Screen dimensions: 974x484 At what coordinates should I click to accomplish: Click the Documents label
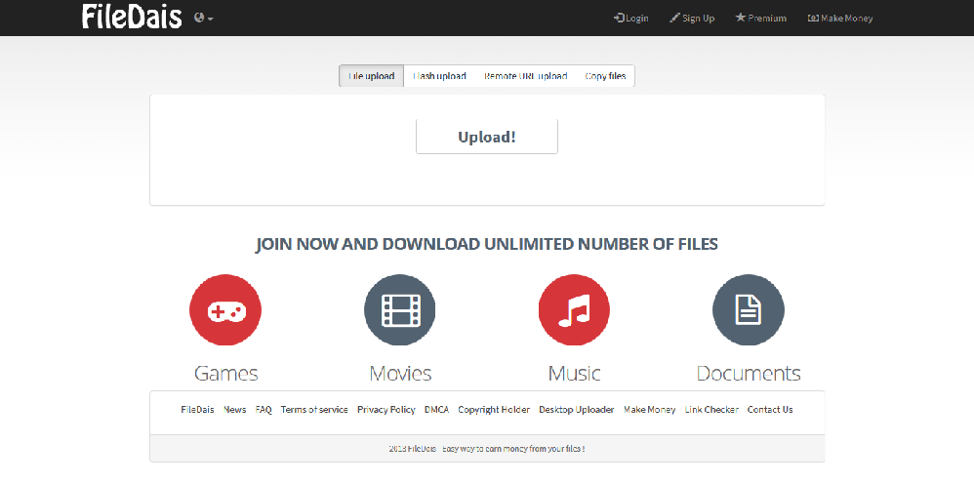(749, 373)
